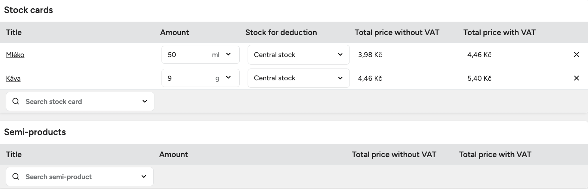Open the g unit dropdown for Káva

pos(228,78)
